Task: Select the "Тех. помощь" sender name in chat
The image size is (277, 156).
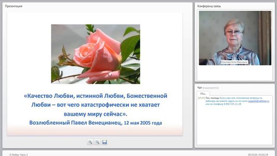Action: click(213, 98)
